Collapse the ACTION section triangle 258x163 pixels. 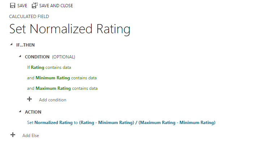tap(20, 111)
